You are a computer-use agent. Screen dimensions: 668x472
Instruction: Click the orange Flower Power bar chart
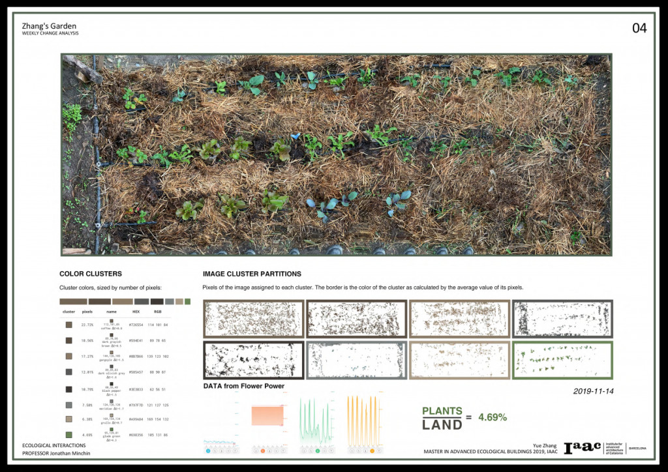tap(267, 415)
